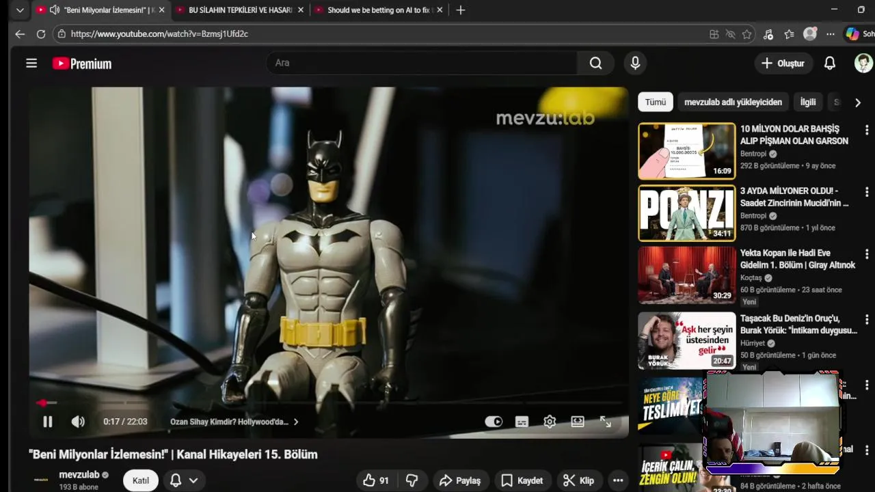This screenshot has height=492, width=875.
Task: Like the video with 91 likes
Action: [376, 480]
